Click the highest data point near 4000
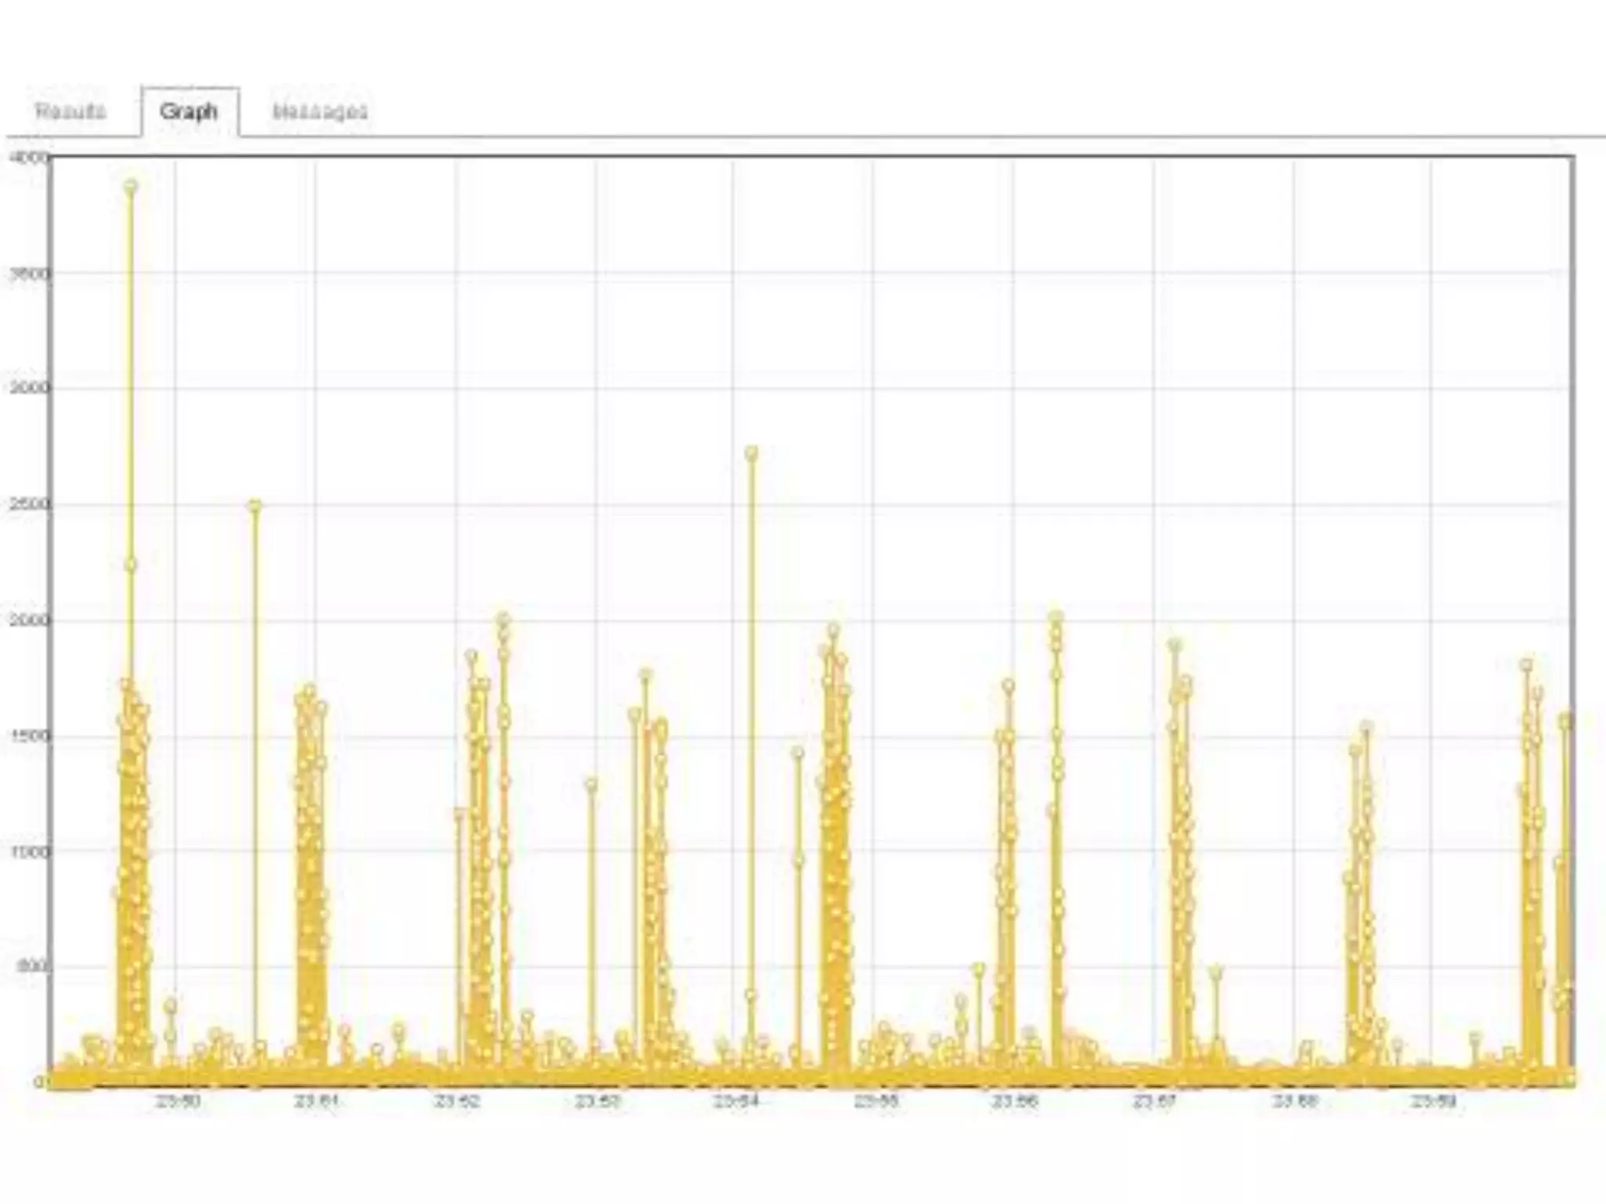This screenshot has width=1606, height=1204. tap(131, 187)
